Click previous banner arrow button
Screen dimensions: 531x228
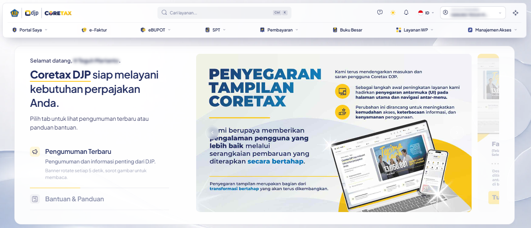click(212, 132)
